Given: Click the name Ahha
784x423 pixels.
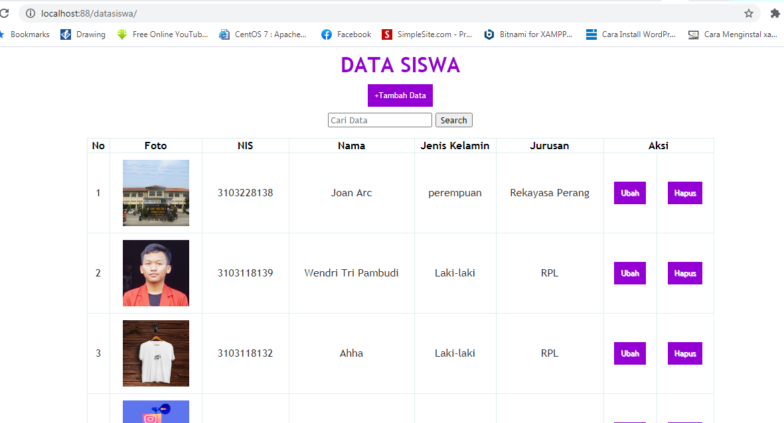Looking at the screenshot, I should tap(351, 353).
